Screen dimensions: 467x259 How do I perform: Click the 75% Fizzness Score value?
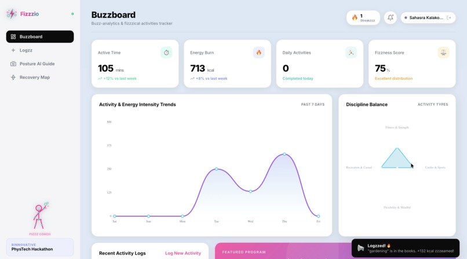pos(382,68)
